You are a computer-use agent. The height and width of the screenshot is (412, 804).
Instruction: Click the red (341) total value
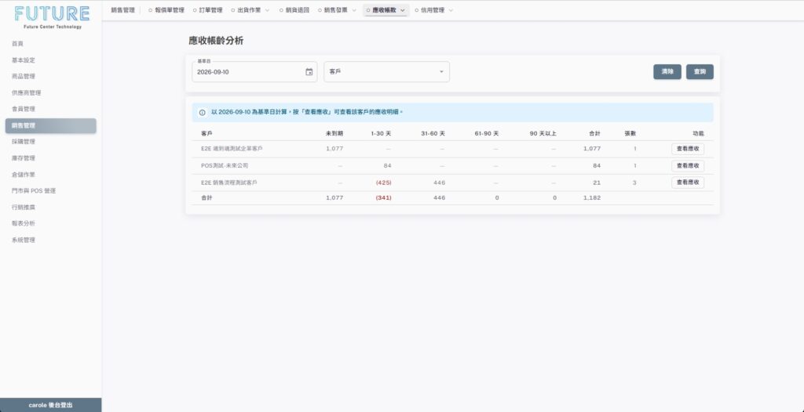[x=383, y=197]
